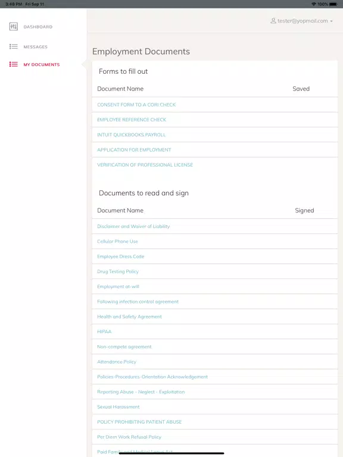Open Employee Dress Code document
Screen dimensions: 343x457
(x=121, y=256)
